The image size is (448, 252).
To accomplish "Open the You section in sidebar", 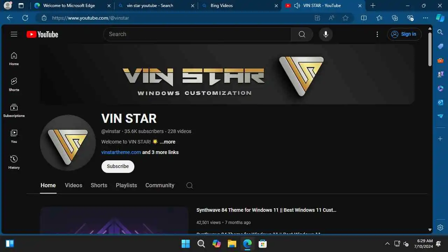I will click(14, 136).
